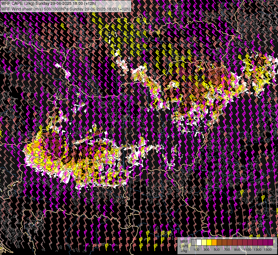Click the legend label 1100

247,250
